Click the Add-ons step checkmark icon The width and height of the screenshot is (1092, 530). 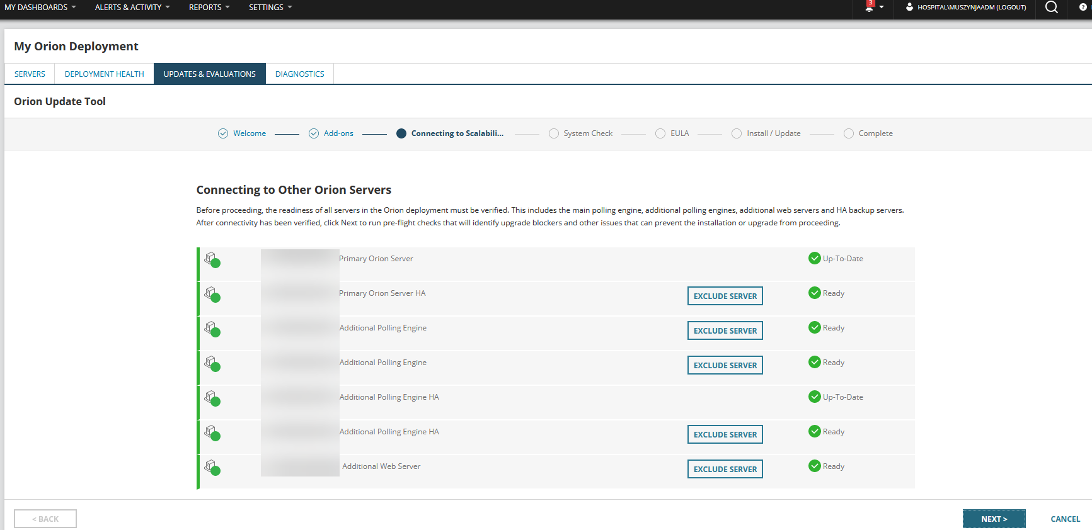pyautogui.click(x=314, y=133)
